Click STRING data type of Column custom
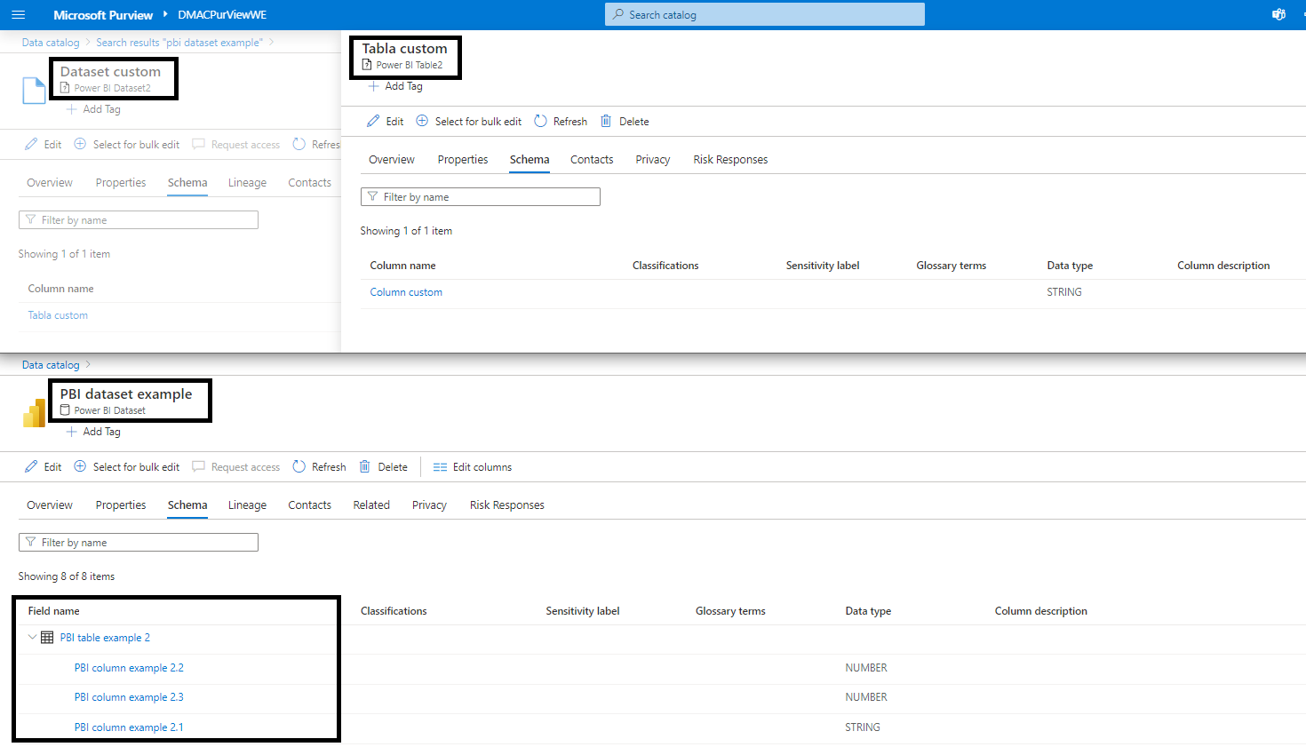Screen dimensions: 1306x747 coord(1064,292)
